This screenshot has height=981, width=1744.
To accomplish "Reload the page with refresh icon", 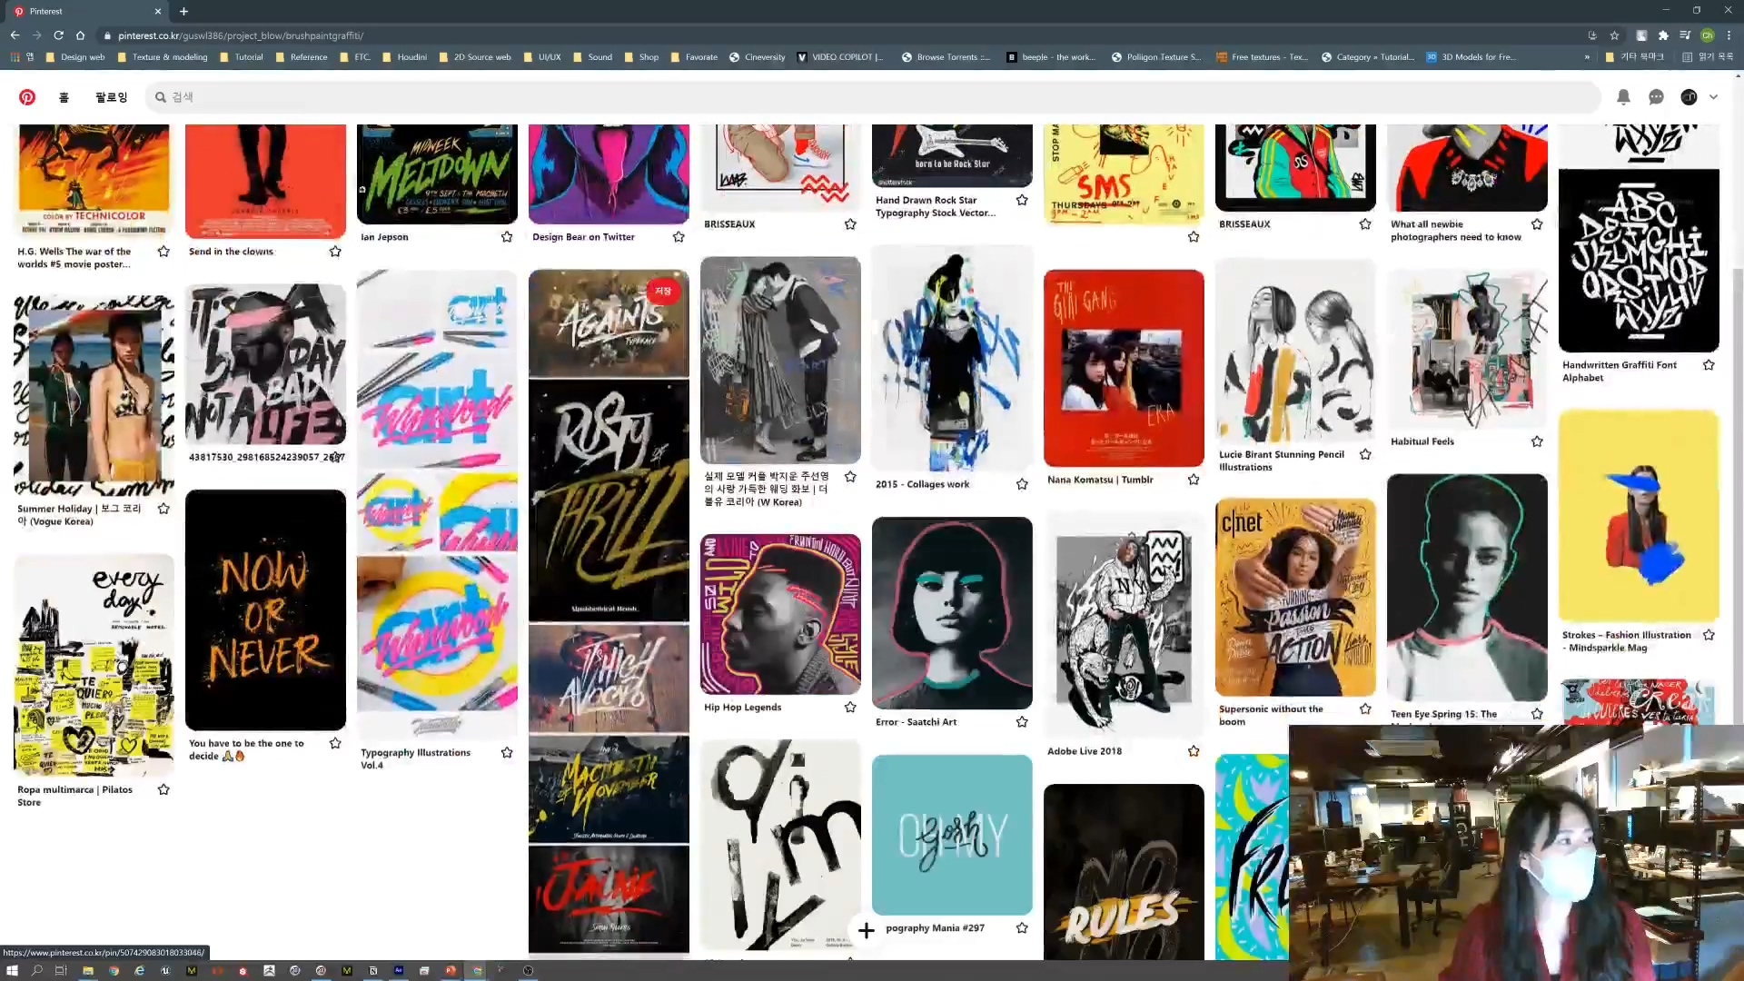I will pos(58,35).
